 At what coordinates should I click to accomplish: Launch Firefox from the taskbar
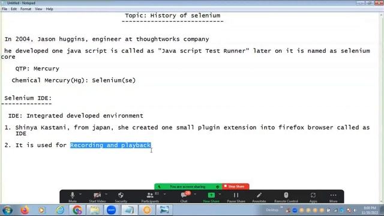25,210
